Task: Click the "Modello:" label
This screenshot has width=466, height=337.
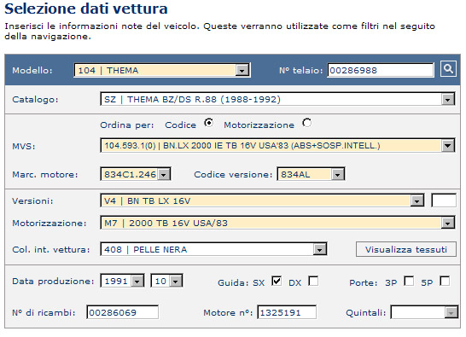Action: [x=32, y=71]
